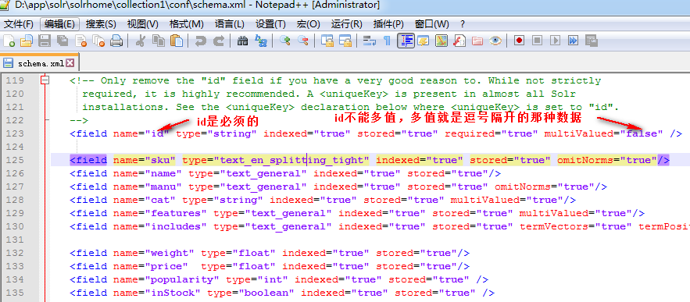Click the Close All documents icon
690x302 pixels.
click(x=99, y=41)
